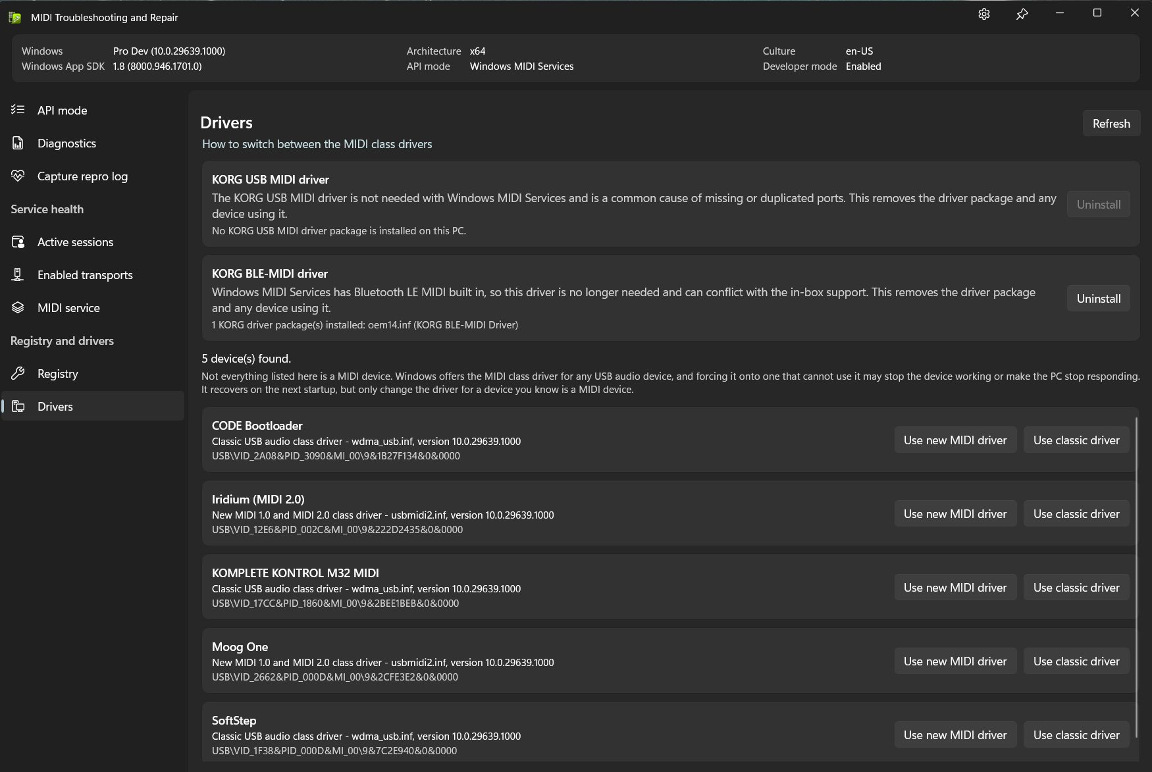Use new MIDI driver for SoftStep
Screen dimensions: 1152x772
click(955, 735)
